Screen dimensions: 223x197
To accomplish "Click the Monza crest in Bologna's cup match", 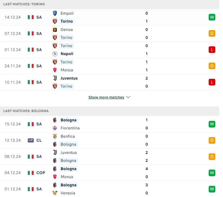I will tap(55, 177).
